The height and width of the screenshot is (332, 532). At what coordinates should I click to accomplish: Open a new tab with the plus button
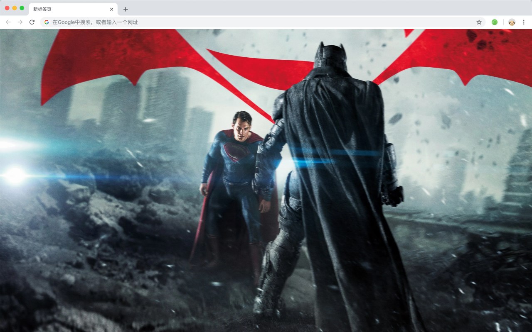coord(126,9)
